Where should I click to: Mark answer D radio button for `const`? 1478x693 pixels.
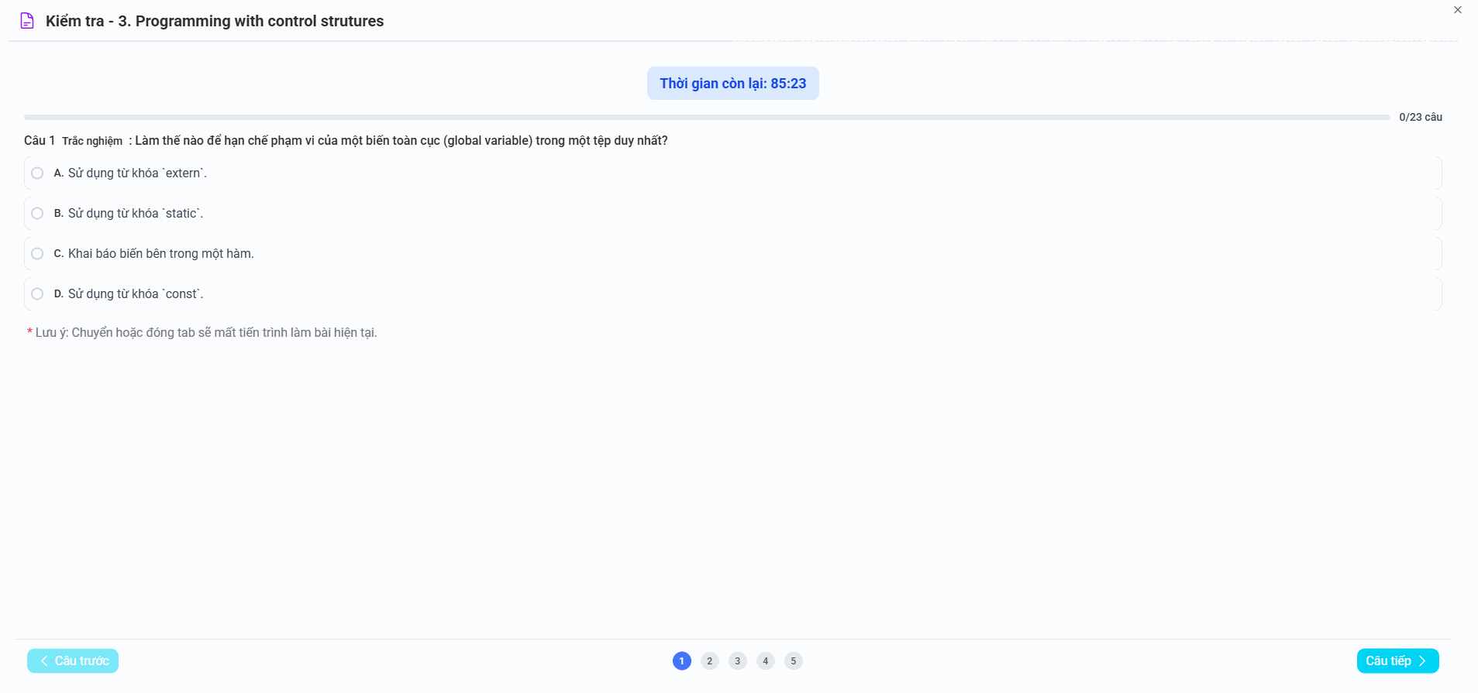click(37, 294)
